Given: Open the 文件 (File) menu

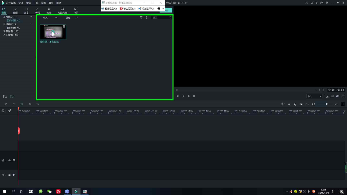Looking at the screenshot, I should 21,3.
